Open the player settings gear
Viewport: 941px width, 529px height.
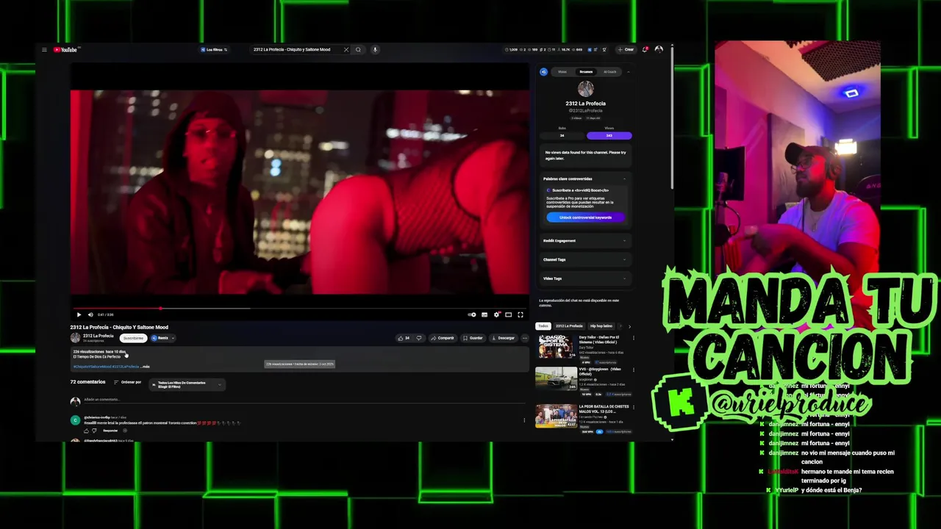496,314
